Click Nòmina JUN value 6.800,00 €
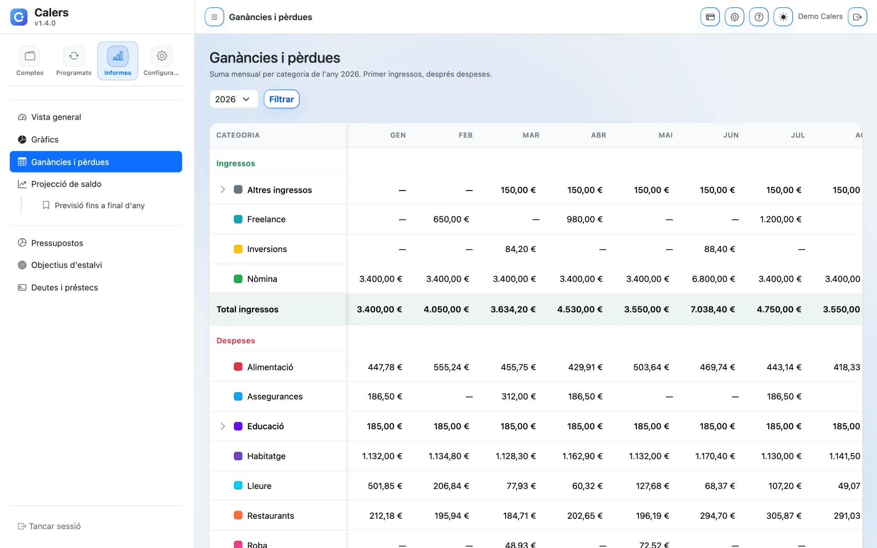This screenshot has height=548, width=877. click(713, 279)
